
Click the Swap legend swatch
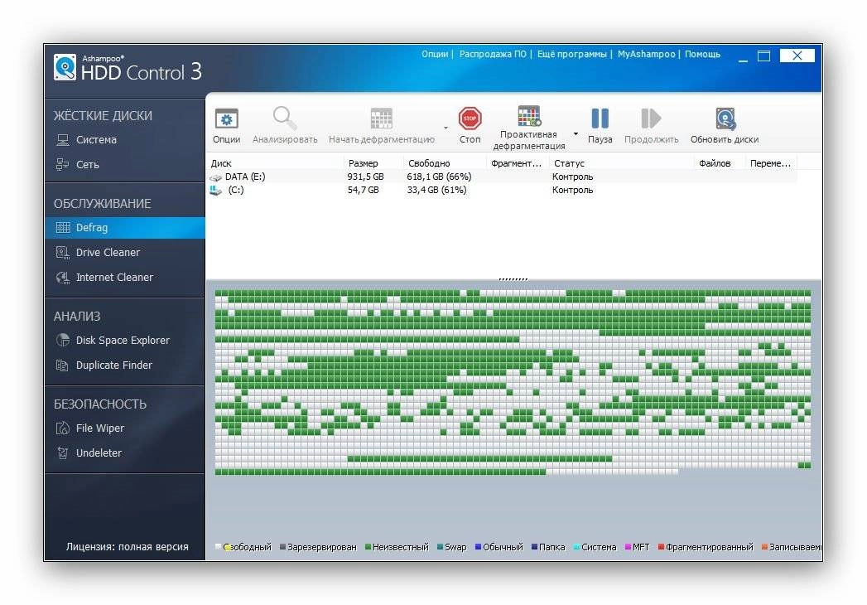441,547
